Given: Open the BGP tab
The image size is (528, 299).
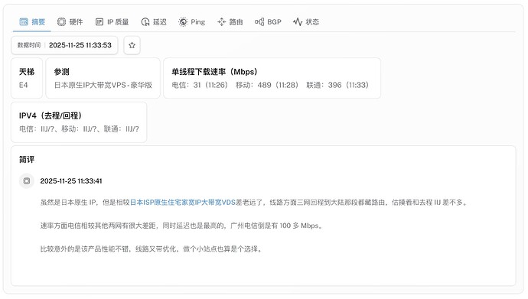Looking at the screenshot, I should point(268,22).
